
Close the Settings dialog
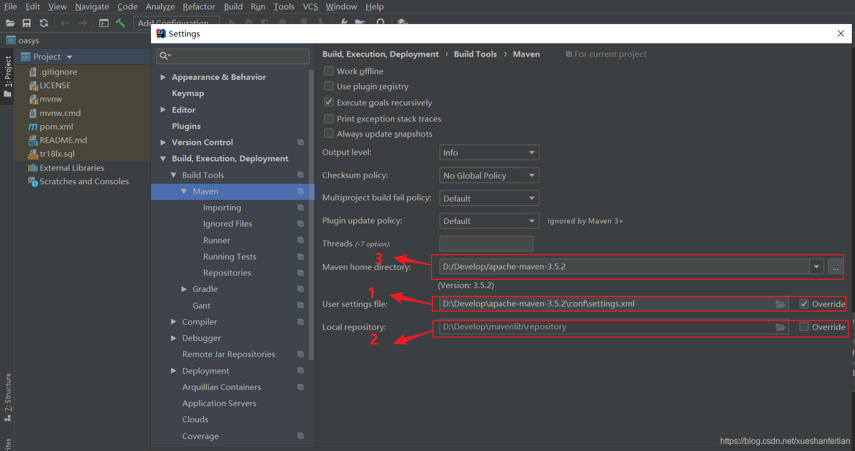[841, 33]
